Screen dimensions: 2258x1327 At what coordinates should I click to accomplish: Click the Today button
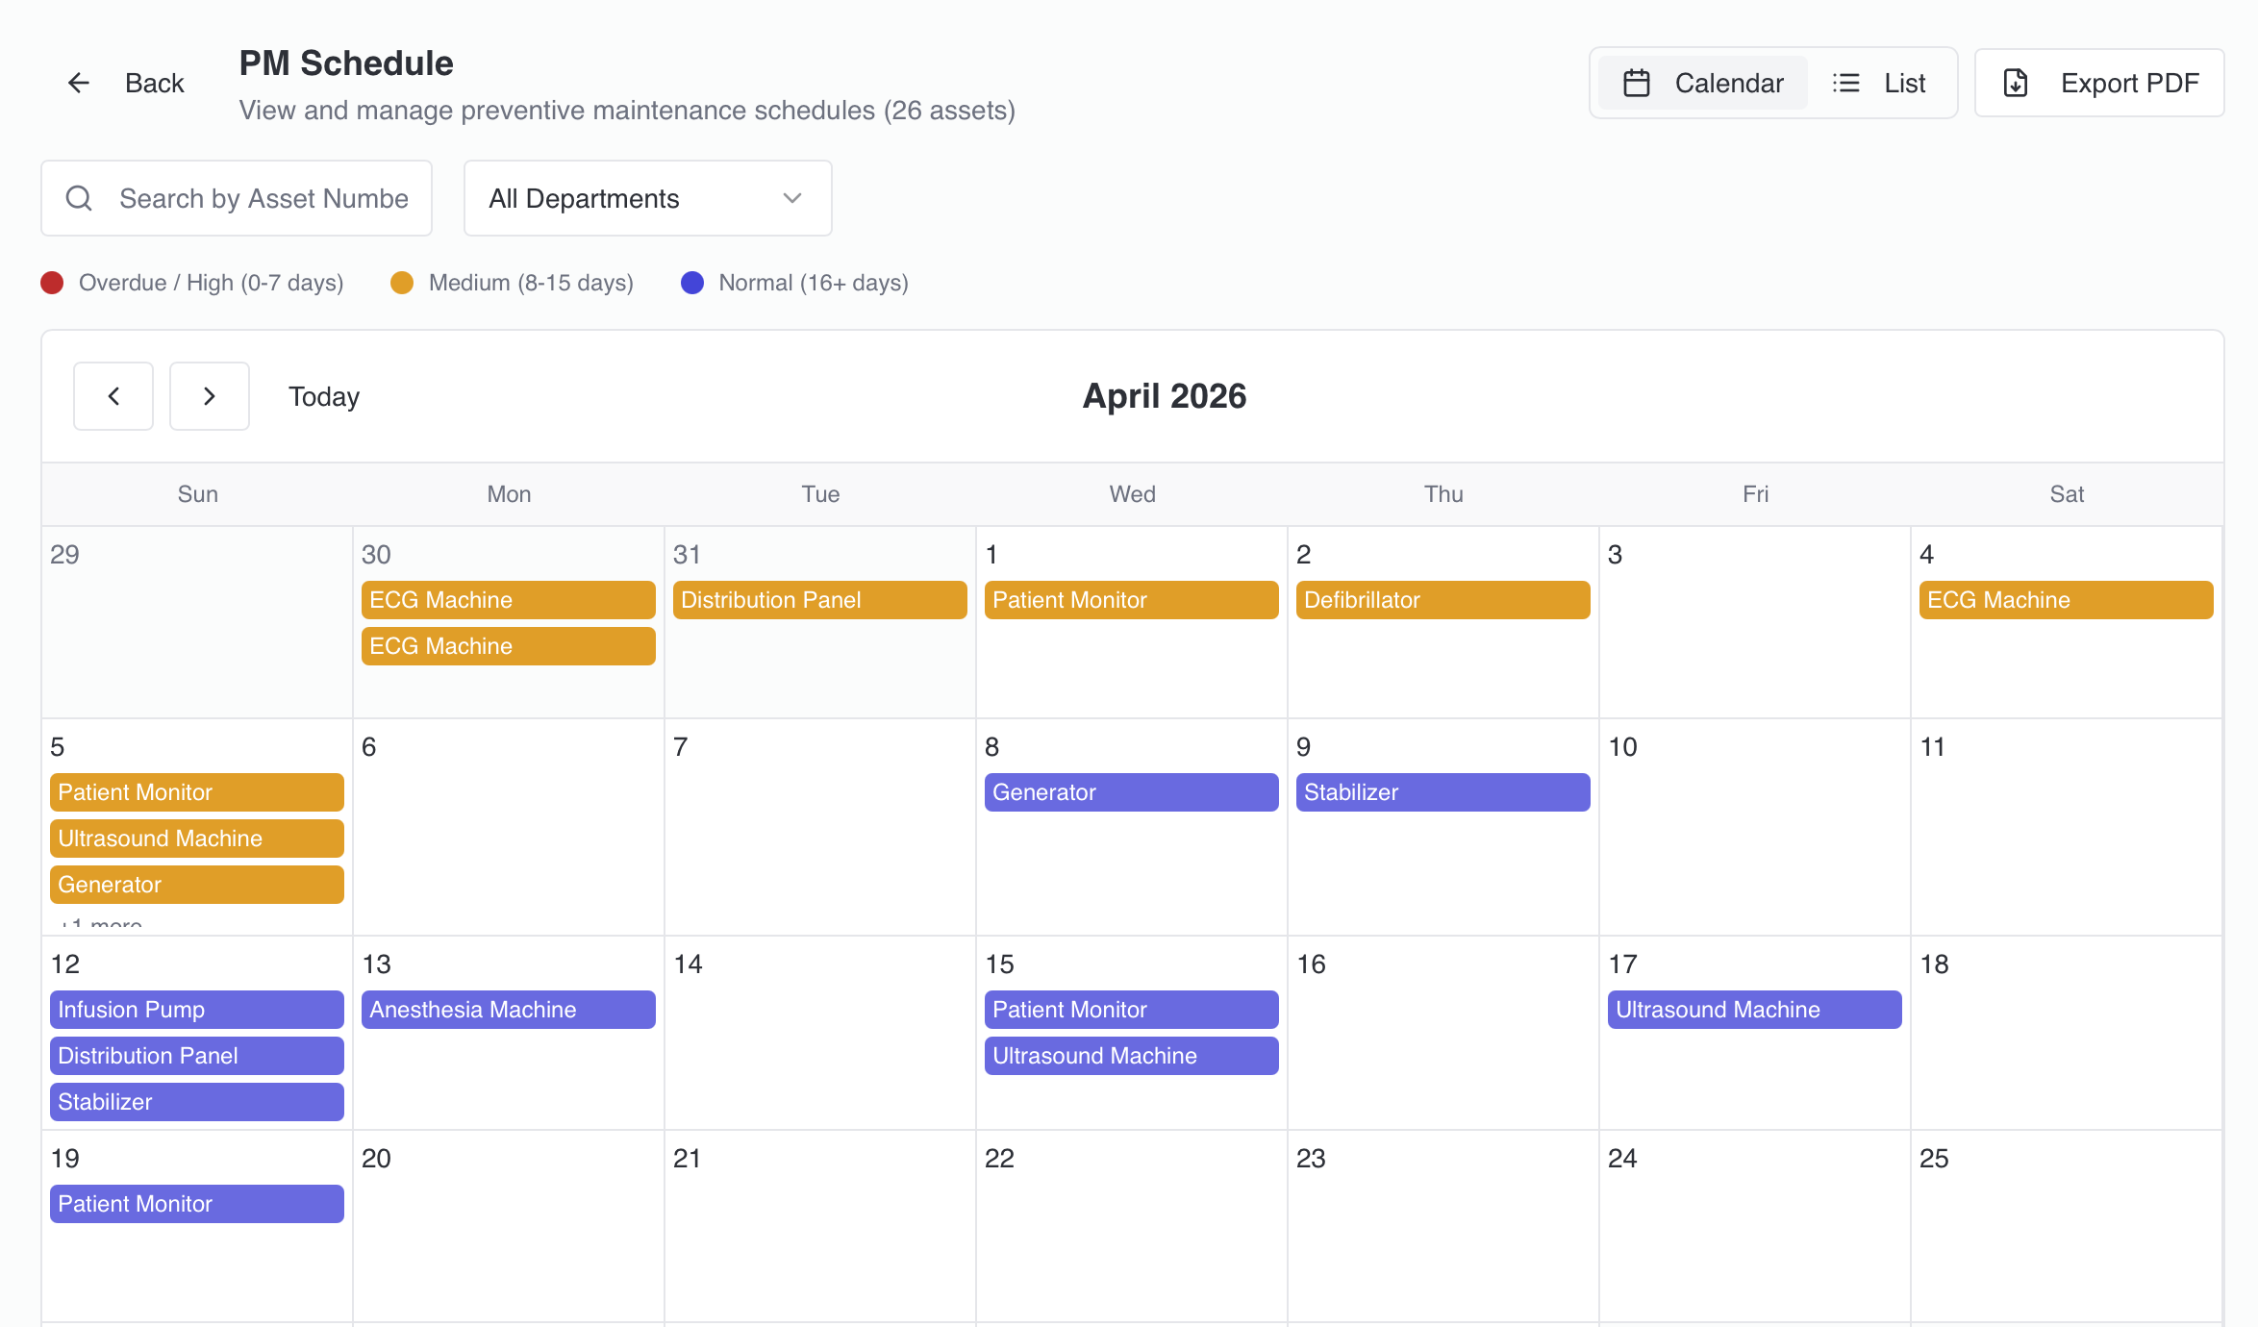click(x=323, y=396)
